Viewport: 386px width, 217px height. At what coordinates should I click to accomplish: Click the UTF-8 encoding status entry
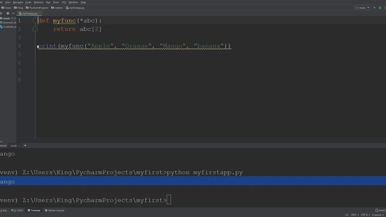coord(365,215)
